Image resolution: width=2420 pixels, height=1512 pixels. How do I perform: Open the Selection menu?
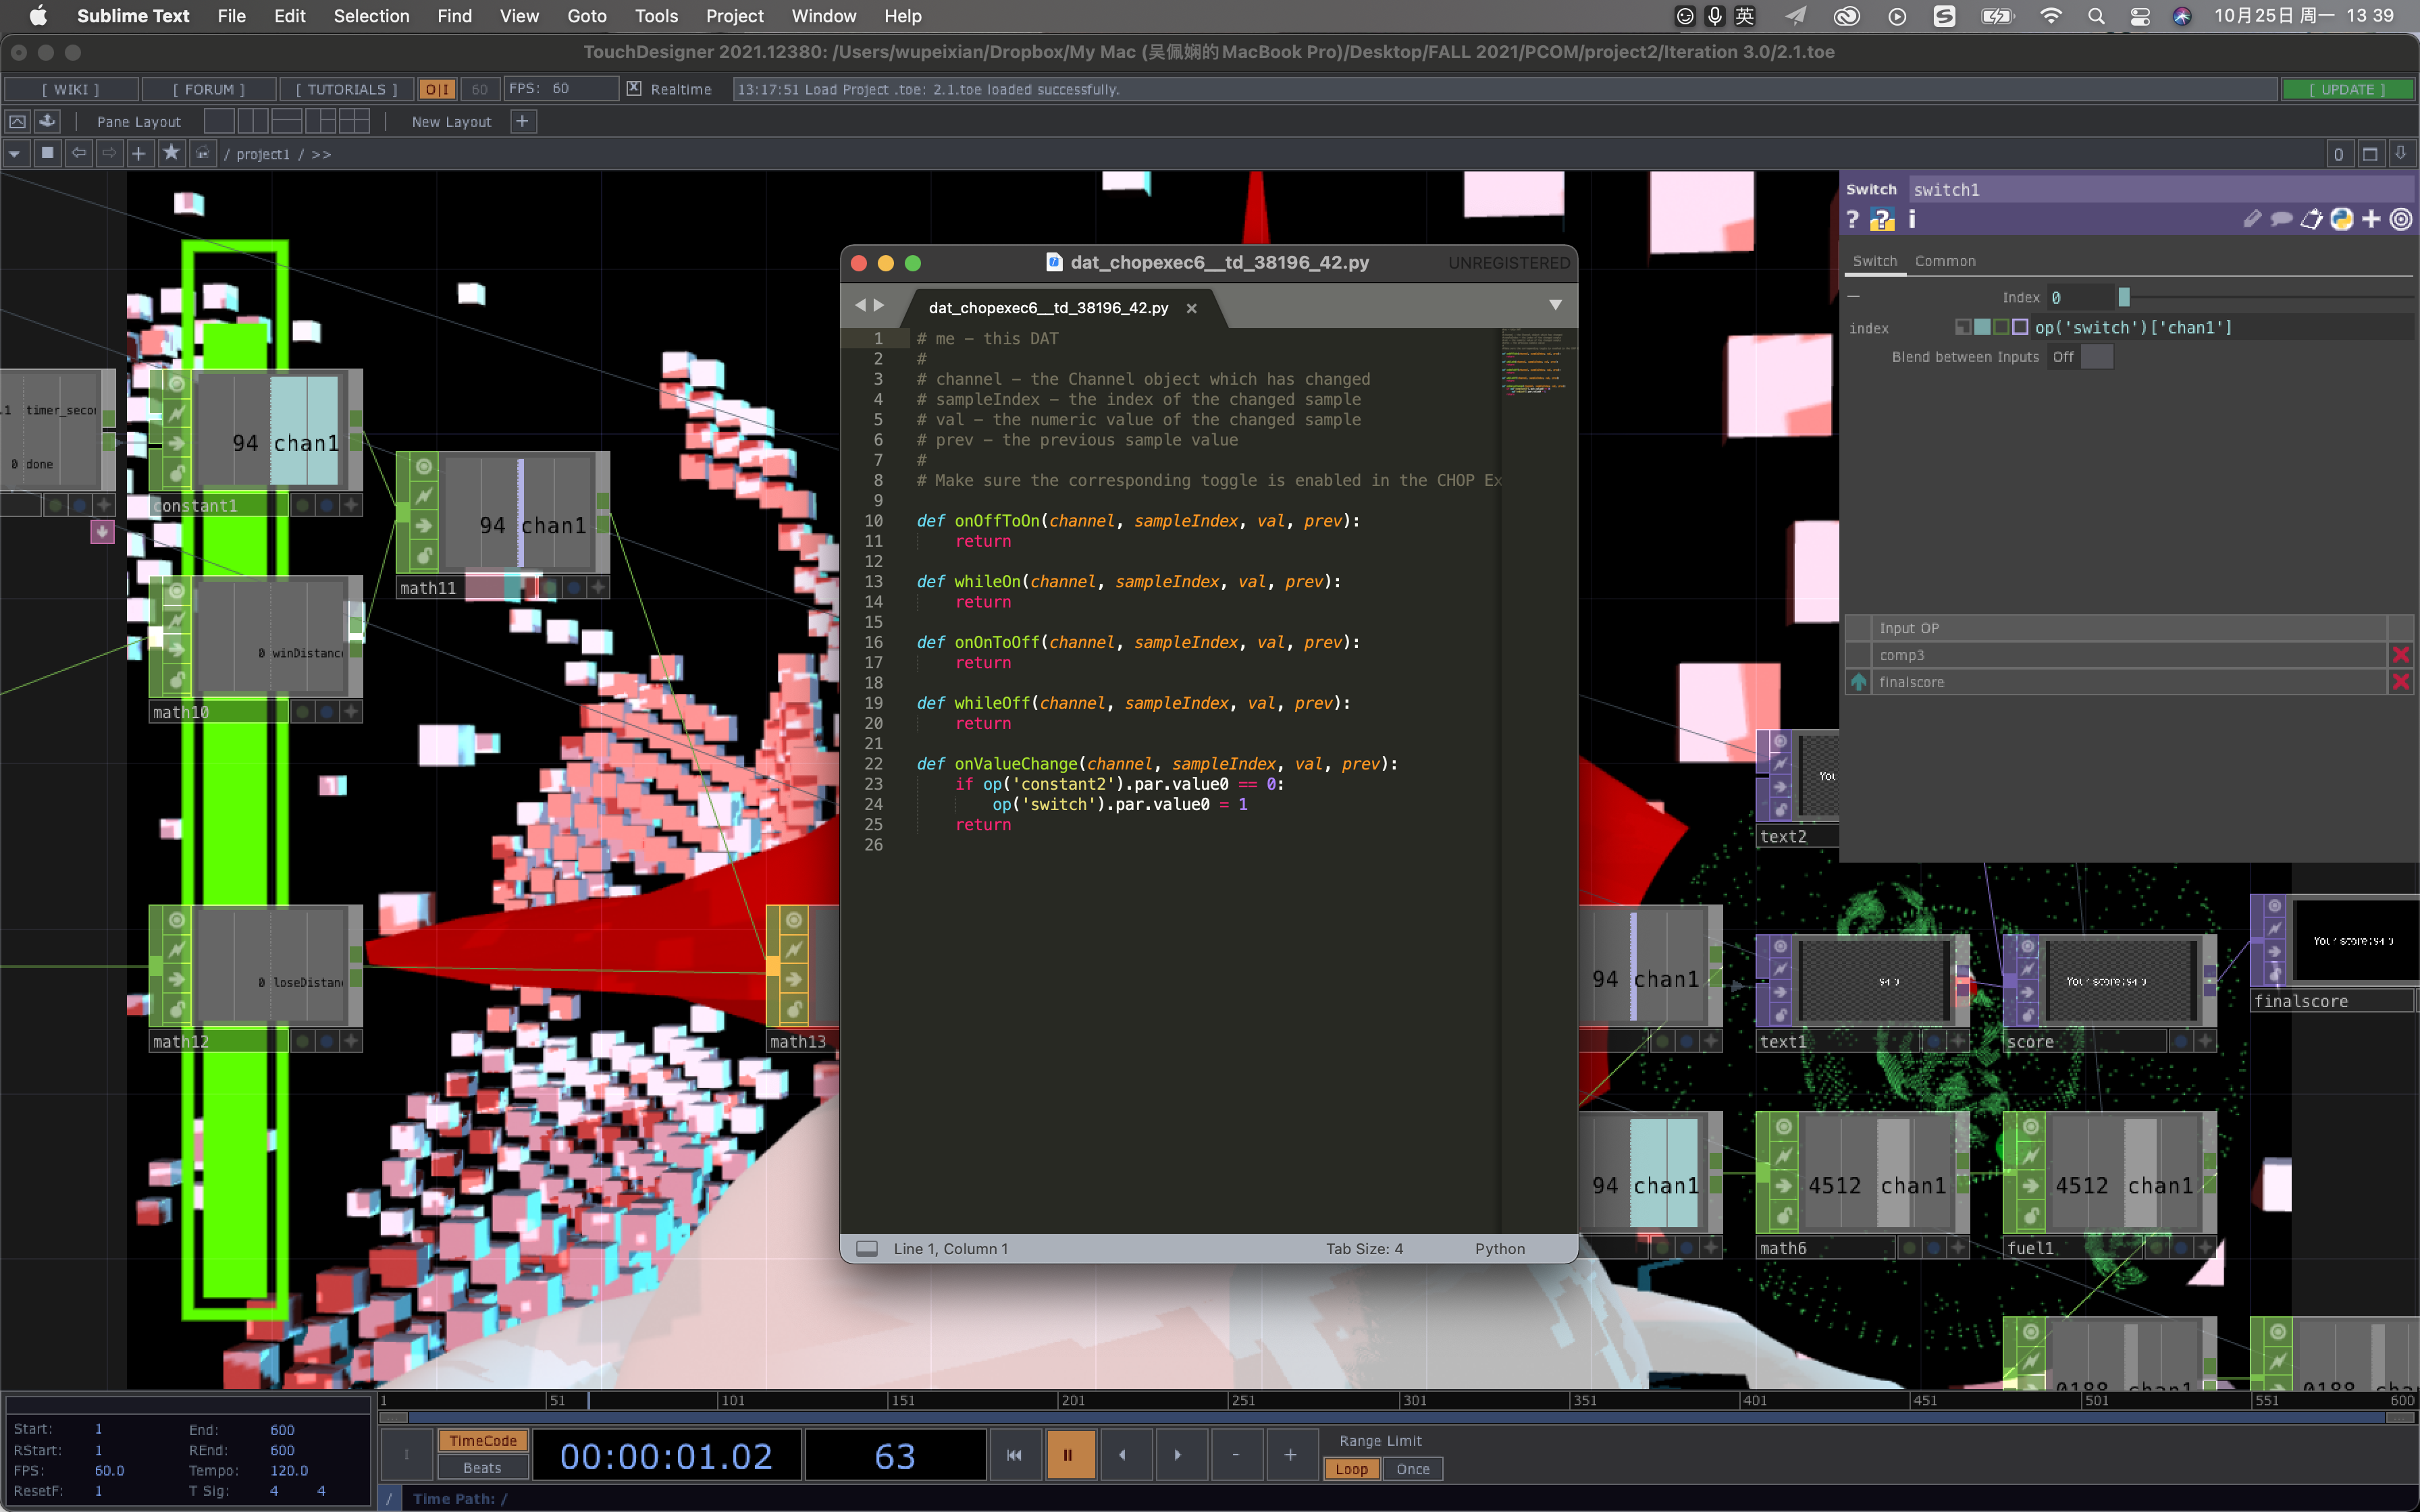point(371,16)
